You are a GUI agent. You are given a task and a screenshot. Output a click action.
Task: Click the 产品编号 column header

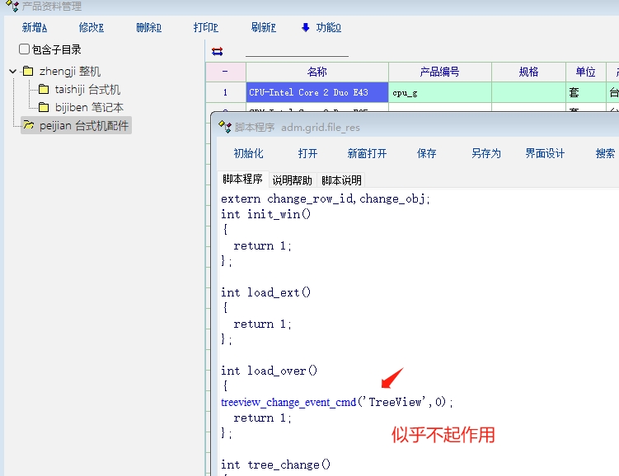[439, 72]
